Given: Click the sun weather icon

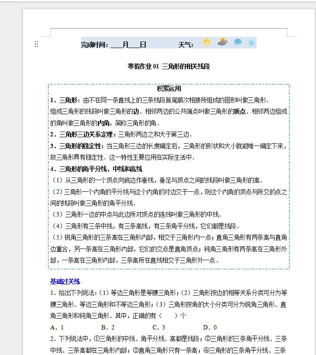Looking at the screenshot, I should coord(207,42).
